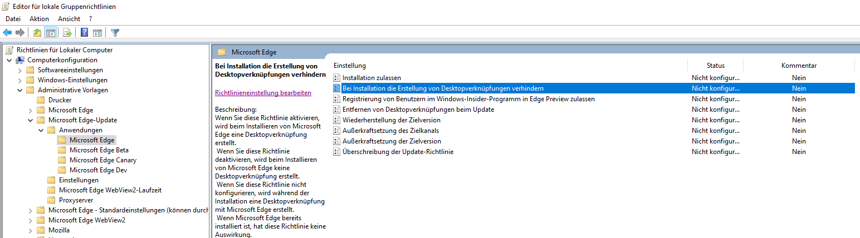Click the folder icon in the Microsoft Edge pane header
The width and height of the screenshot is (860, 238).
(222, 52)
